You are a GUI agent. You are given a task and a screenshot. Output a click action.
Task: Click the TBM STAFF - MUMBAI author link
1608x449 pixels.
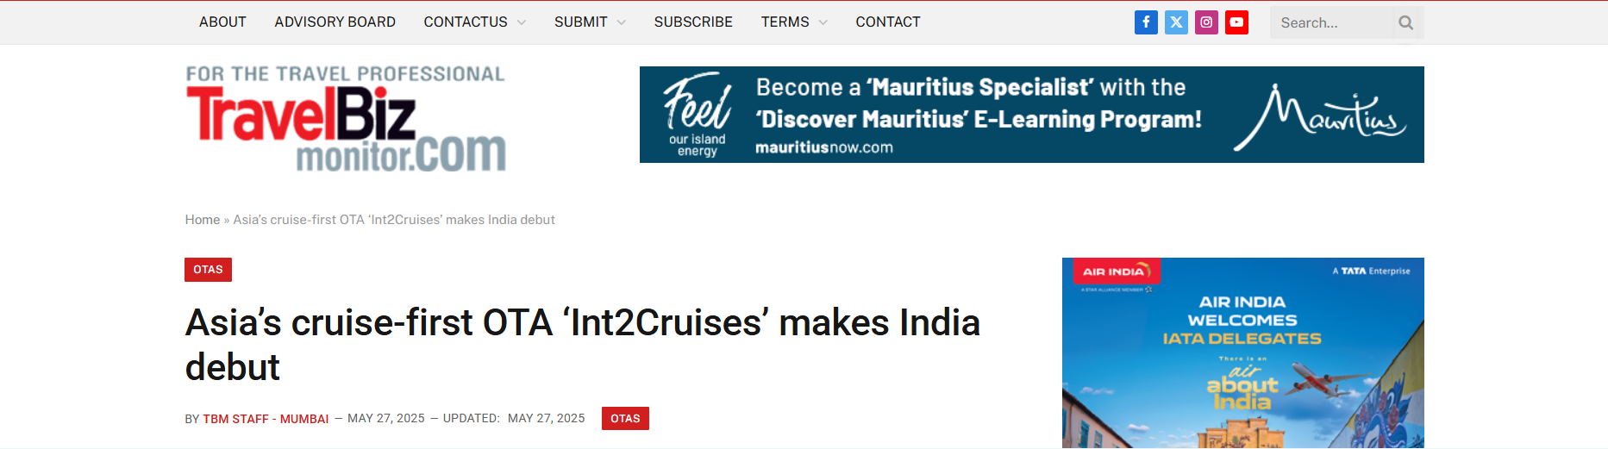click(266, 419)
